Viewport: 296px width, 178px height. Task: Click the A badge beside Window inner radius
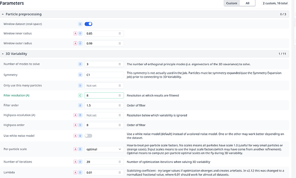(75, 33)
